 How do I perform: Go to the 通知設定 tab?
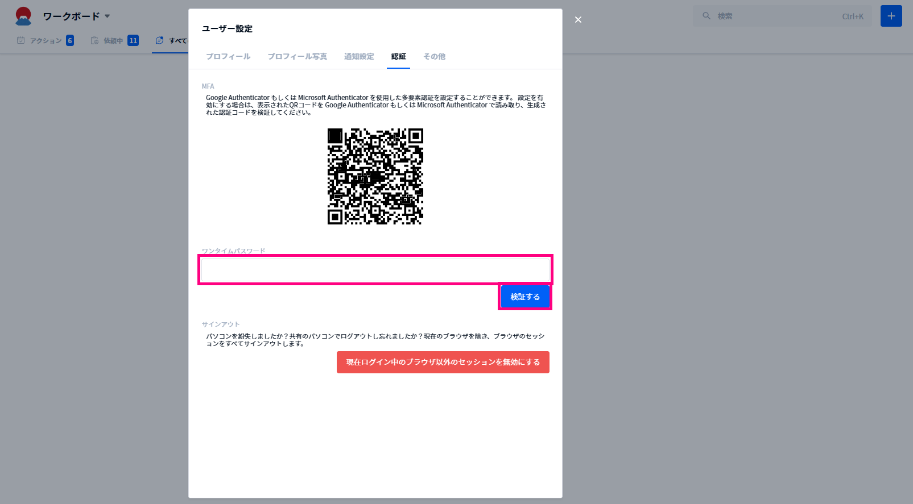tap(359, 56)
